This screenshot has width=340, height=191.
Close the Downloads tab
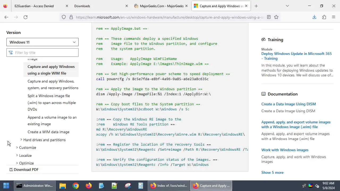click(127, 6)
